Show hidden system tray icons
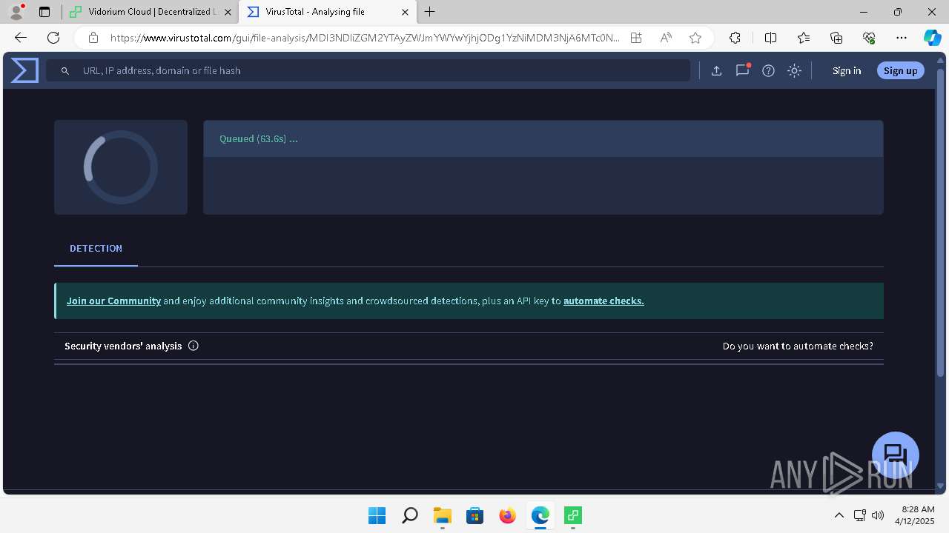Screen dimensions: 949x533 coord(839,515)
